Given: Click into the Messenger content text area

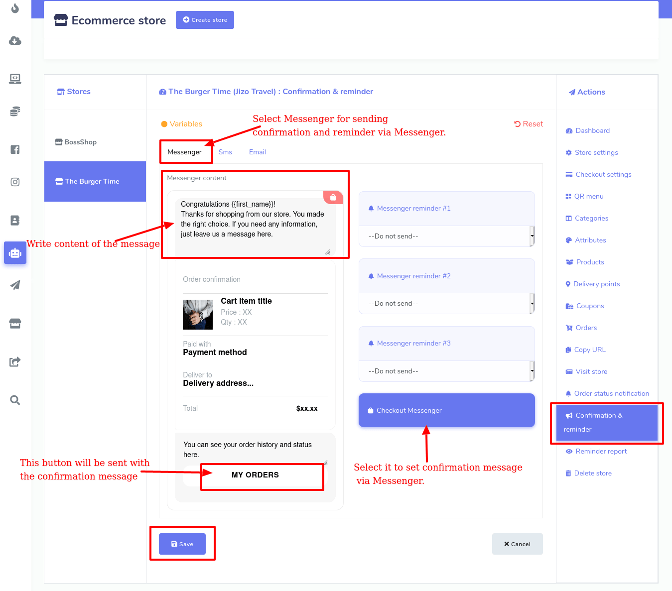Looking at the screenshot, I should coord(253,224).
